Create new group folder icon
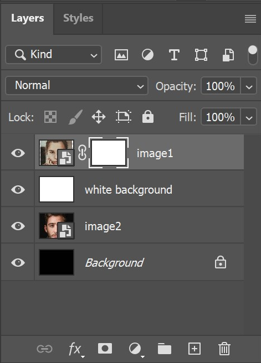The height and width of the screenshot is (363, 261). [165, 349]
